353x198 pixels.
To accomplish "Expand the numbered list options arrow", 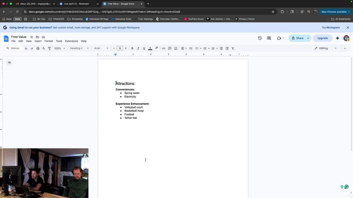I will coord(217,48).
